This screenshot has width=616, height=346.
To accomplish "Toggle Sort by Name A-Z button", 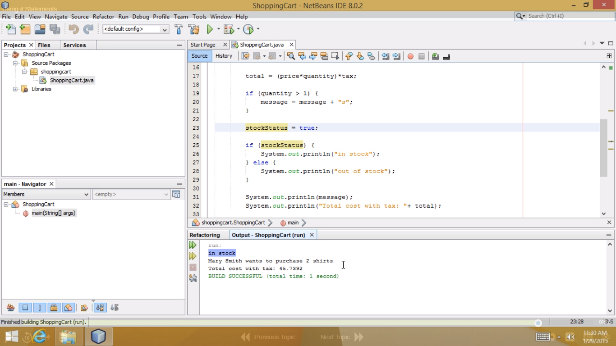I will coord(100,308).
